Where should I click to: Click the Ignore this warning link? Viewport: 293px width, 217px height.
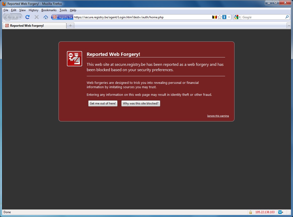point(218,116)
